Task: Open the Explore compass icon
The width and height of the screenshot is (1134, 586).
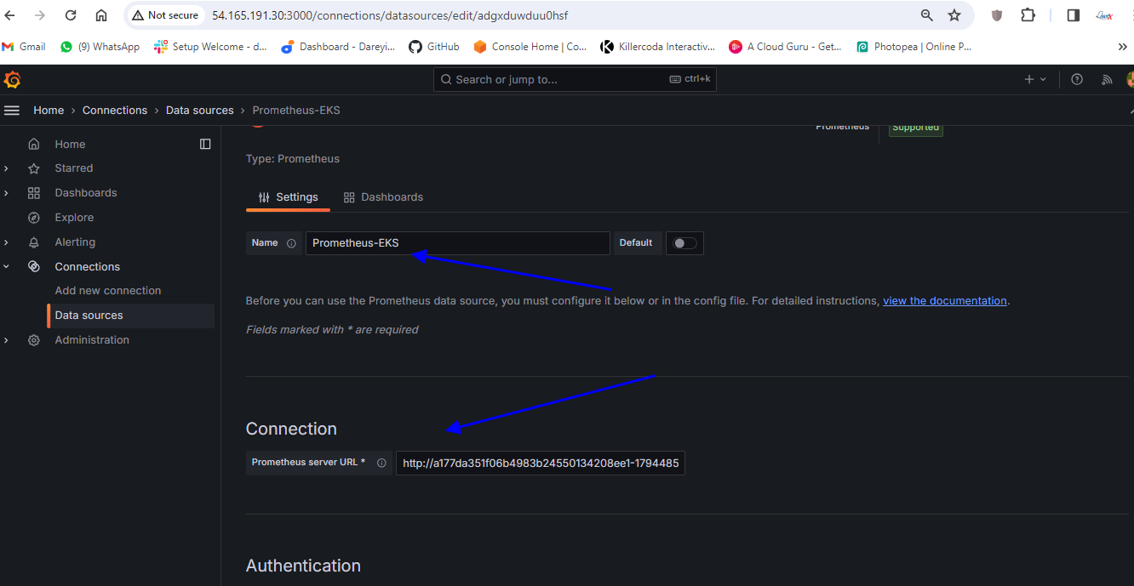Action: click(x=34, y=218)
